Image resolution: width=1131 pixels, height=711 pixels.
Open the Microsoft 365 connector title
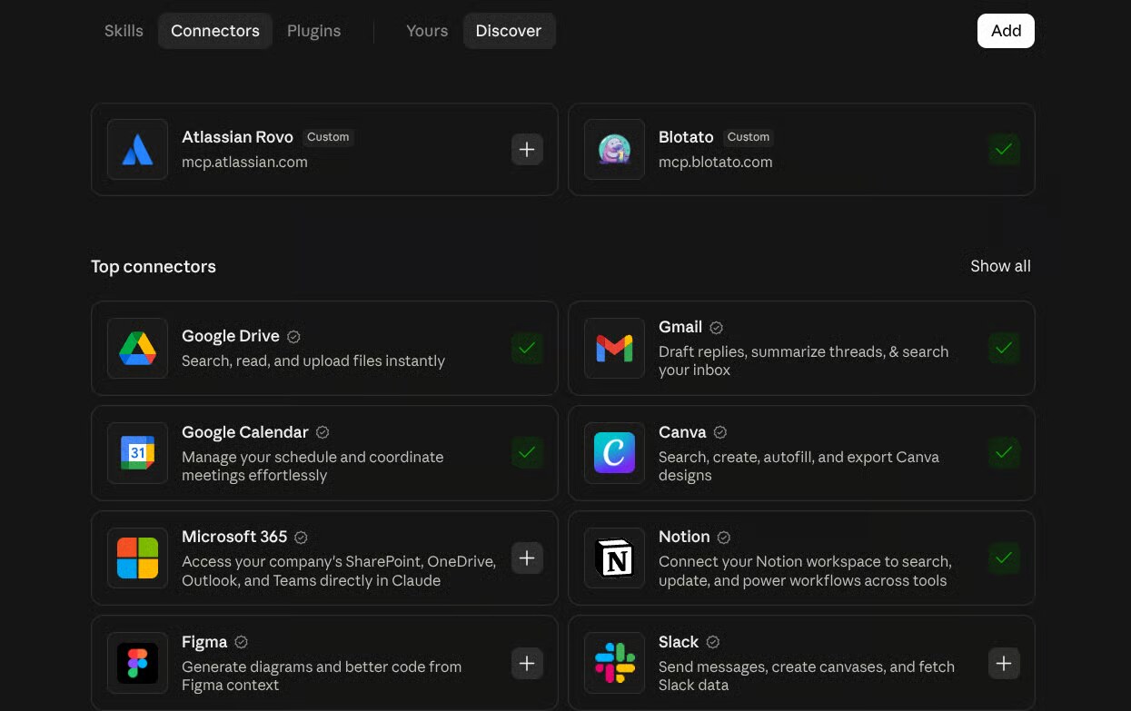tap(234, 537)
